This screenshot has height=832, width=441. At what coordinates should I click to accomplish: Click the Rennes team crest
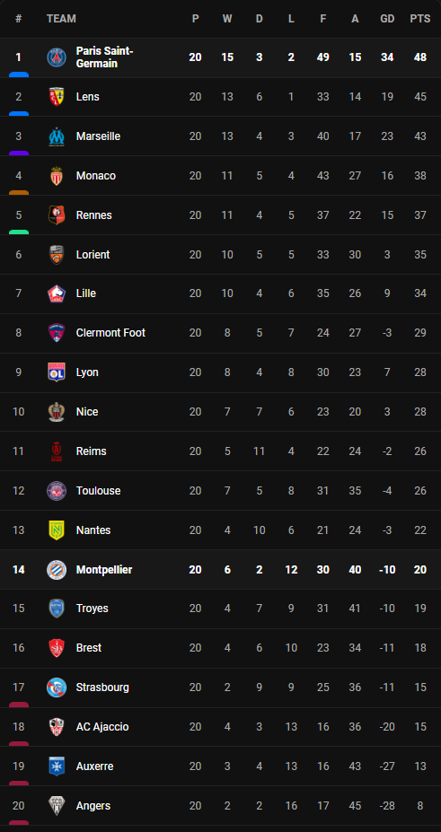click(x=57, y=215)
